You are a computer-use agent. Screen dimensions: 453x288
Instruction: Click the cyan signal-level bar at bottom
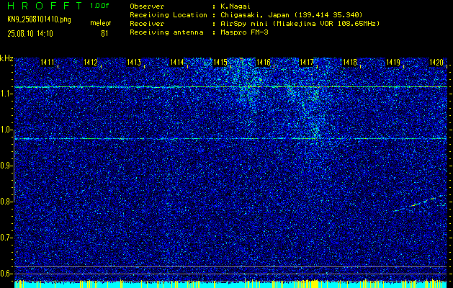click(x=230, y=284)
